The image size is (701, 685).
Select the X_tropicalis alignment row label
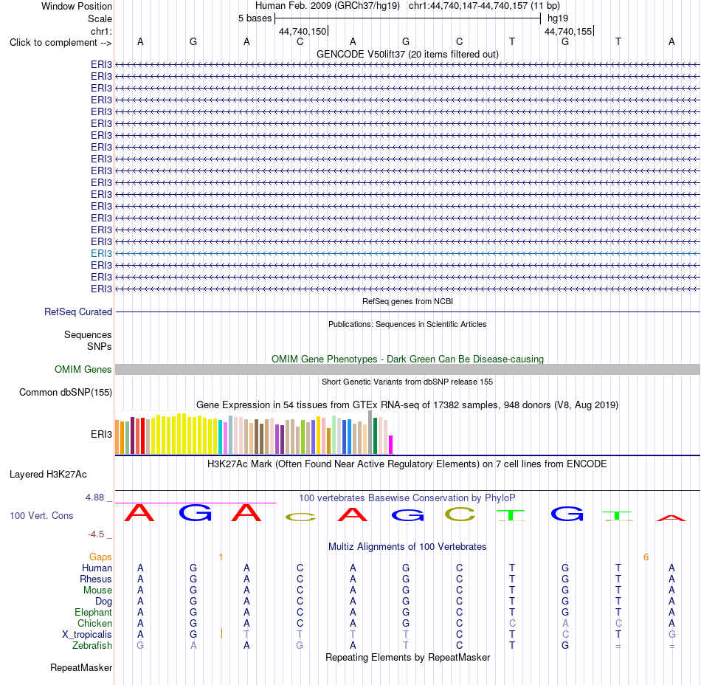pos(87,635)
